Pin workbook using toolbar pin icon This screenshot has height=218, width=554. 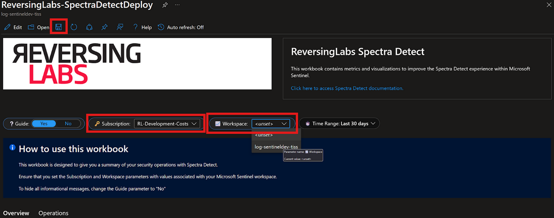click(104, 27)
